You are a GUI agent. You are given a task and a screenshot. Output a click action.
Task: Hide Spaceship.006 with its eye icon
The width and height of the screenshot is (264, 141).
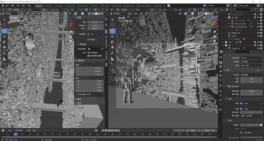(x=258, y=27)
